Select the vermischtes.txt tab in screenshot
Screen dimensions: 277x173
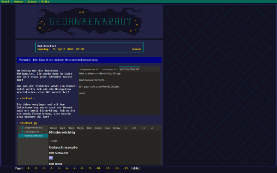click(129, 69)
